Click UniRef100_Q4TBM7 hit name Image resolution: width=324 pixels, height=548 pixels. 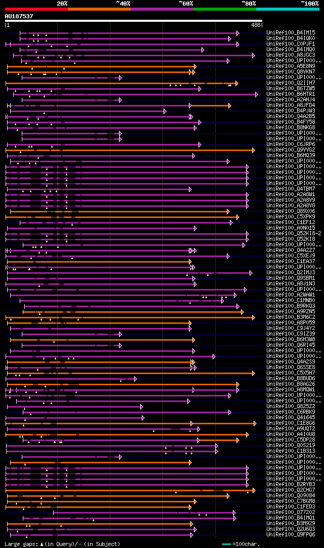[291, 189]
